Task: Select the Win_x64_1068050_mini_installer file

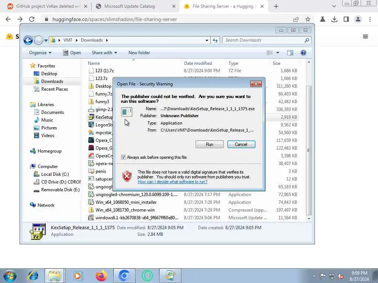Action: pos(126,202)
